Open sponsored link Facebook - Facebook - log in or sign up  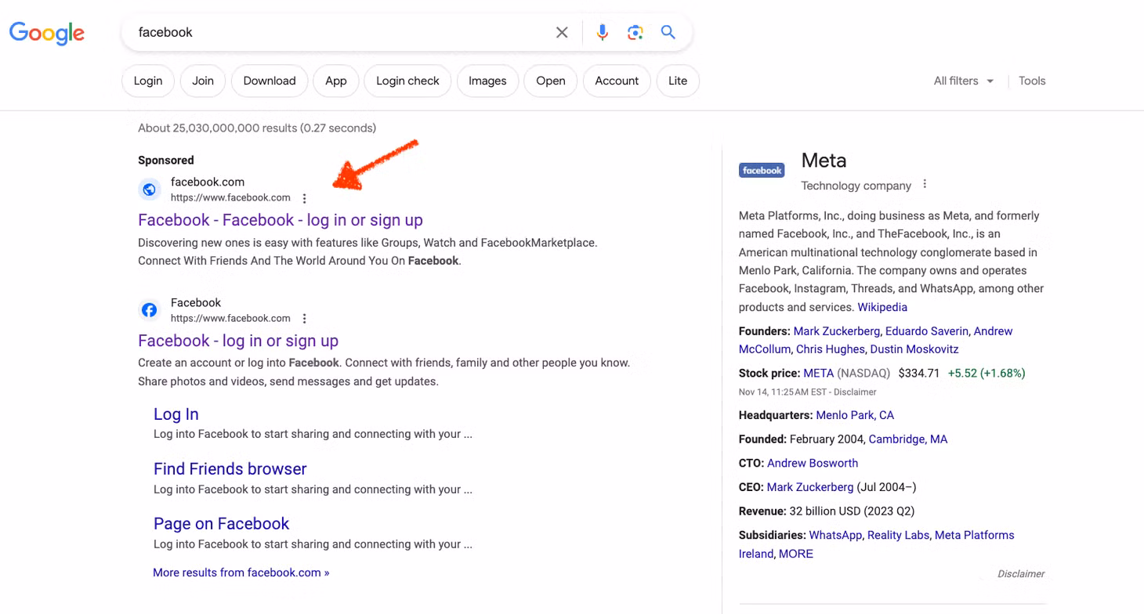[281, 220]
